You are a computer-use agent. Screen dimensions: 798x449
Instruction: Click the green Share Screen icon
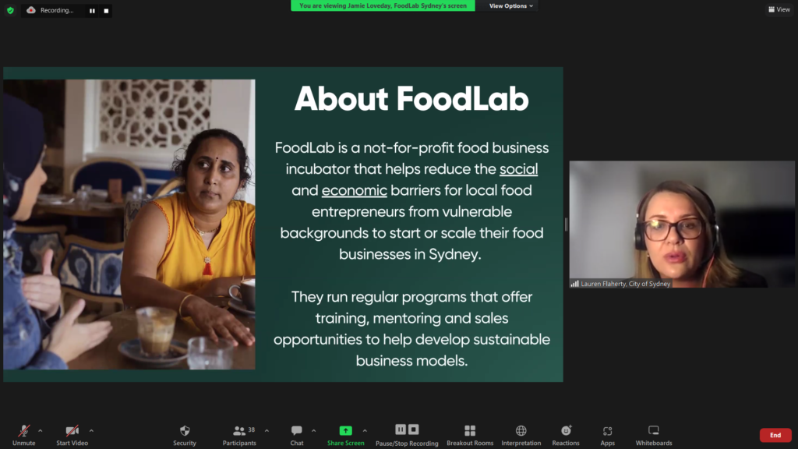tap(345, 430)
